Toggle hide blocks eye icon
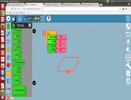131x100 pixels. tap(31, 18)
